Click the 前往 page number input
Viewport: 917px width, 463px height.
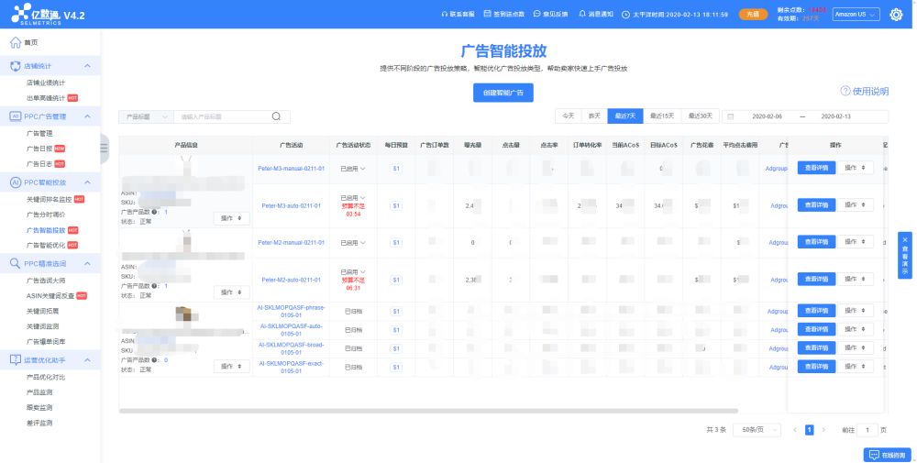pos(867,430)
